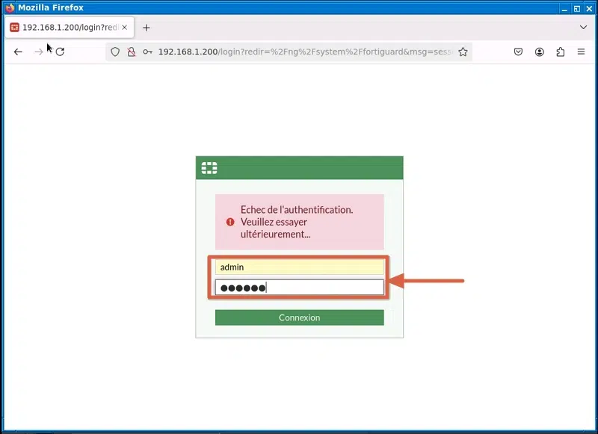
Task: Click the address bar URL
Action: [305, 52]
